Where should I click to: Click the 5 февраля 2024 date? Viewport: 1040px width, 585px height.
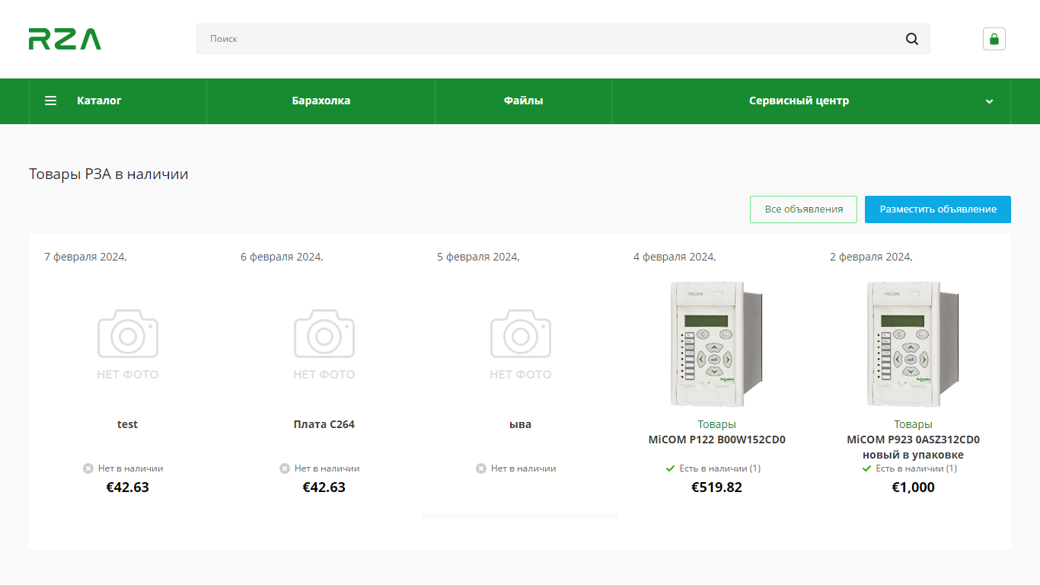[x=478, y=257]
